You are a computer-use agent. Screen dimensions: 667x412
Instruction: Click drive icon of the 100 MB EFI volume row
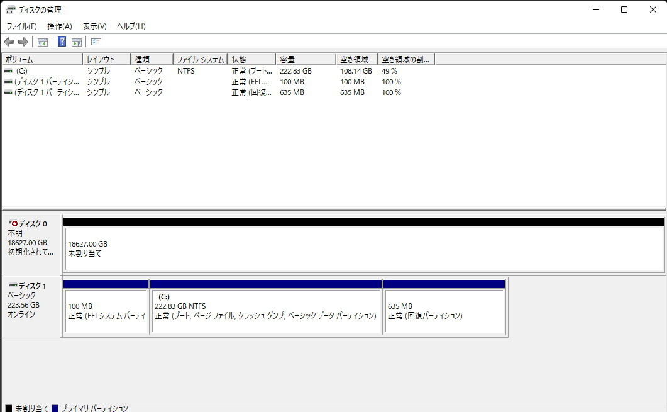tap(8, 82)
